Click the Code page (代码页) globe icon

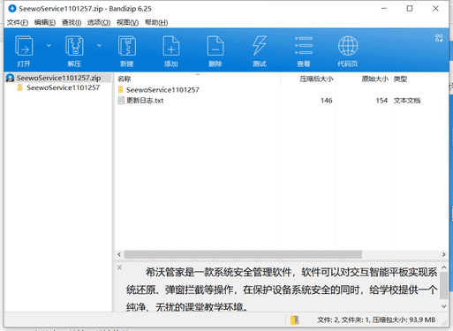tap(348, 46)
